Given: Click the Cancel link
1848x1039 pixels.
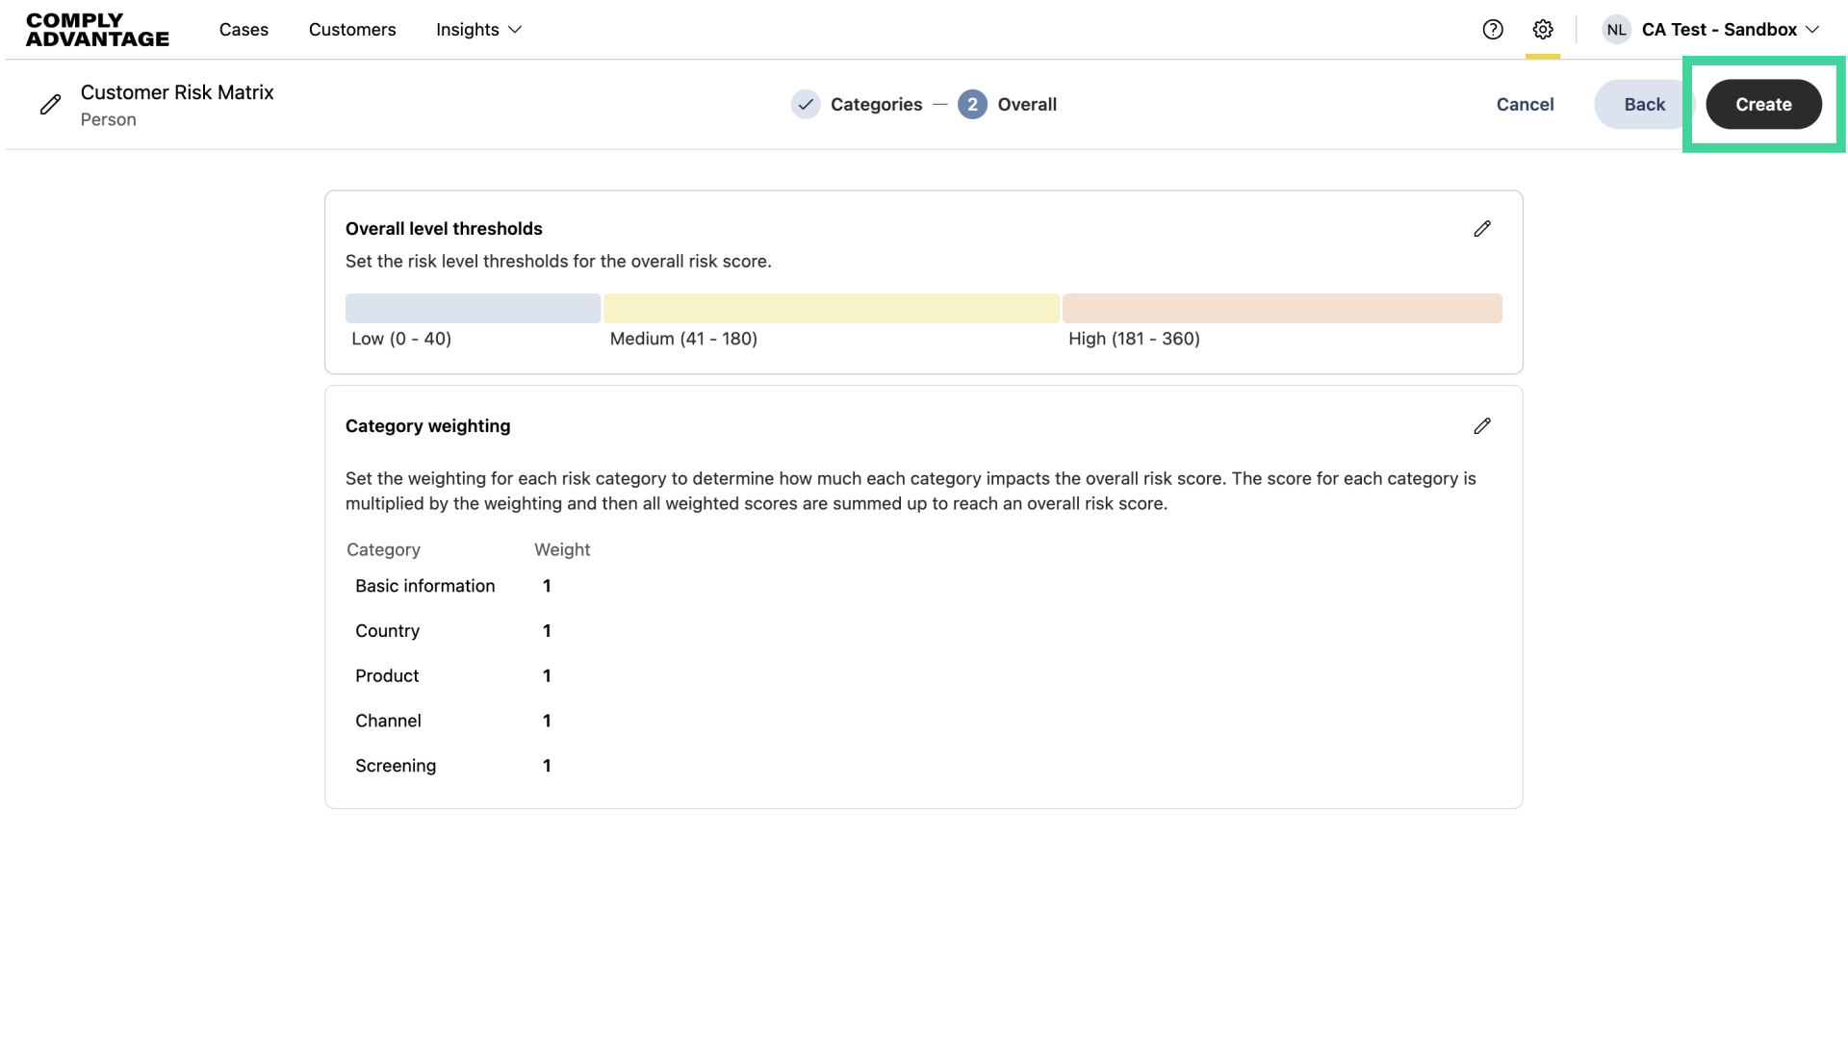Looking at the screenshot, I should point(1525,105).
